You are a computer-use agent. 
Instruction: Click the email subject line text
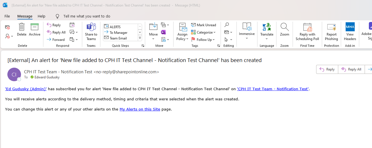coord(134,60)
